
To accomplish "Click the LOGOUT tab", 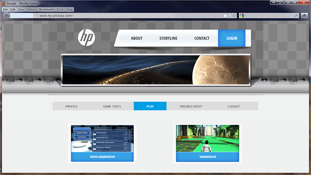I will [x=234, y=106].
